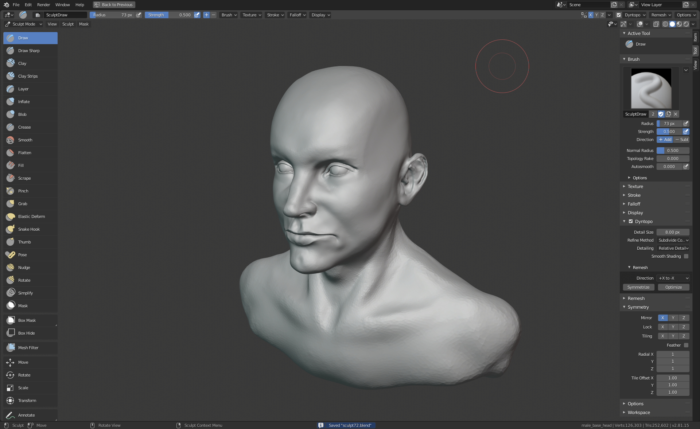Select the Pinch brush
The height and width of the screenshot is (429, 700).
click(23, 191)
